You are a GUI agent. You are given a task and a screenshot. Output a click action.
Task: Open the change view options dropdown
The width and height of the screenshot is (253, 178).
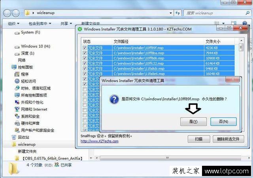tap(223, 23)
